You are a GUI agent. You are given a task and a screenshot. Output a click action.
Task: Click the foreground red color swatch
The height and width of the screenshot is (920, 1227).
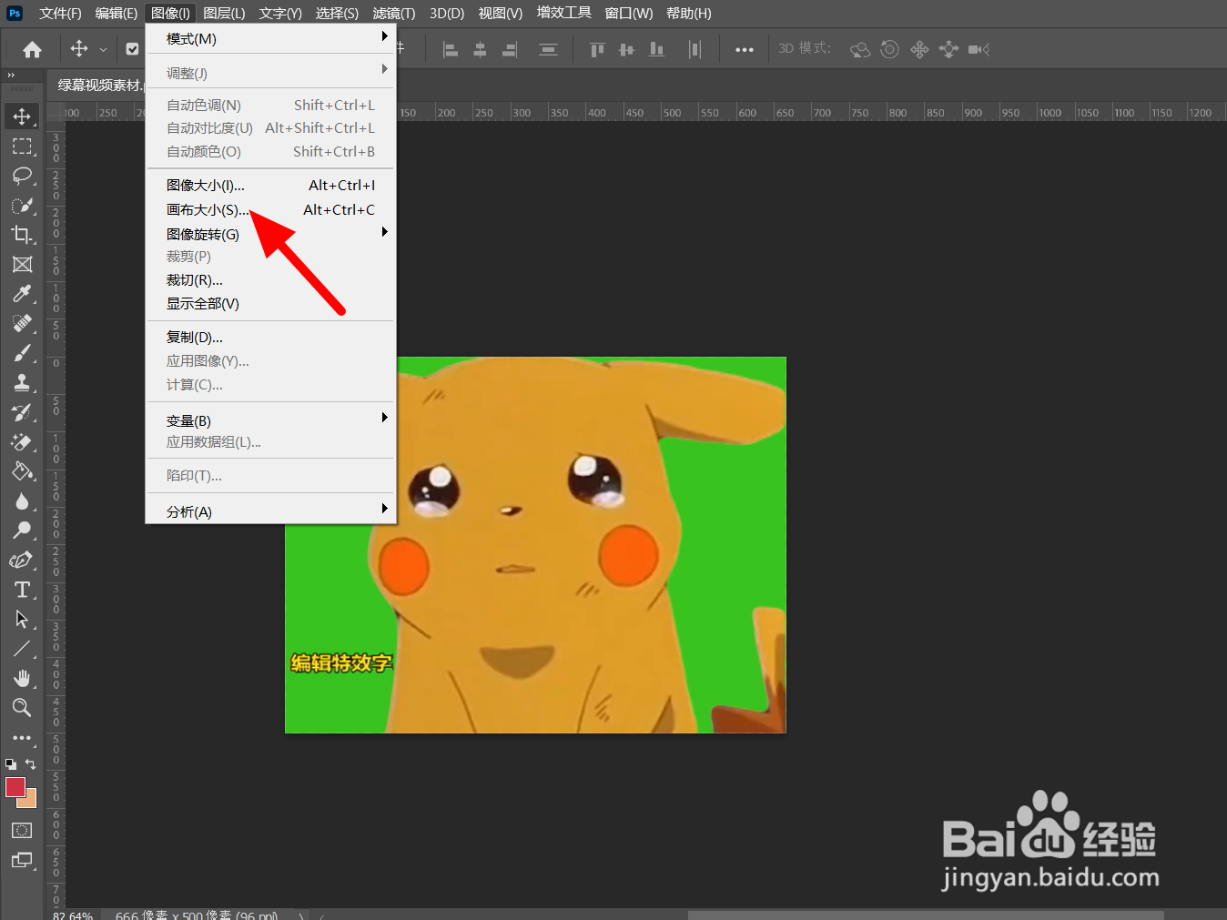[x=15, y=787]
